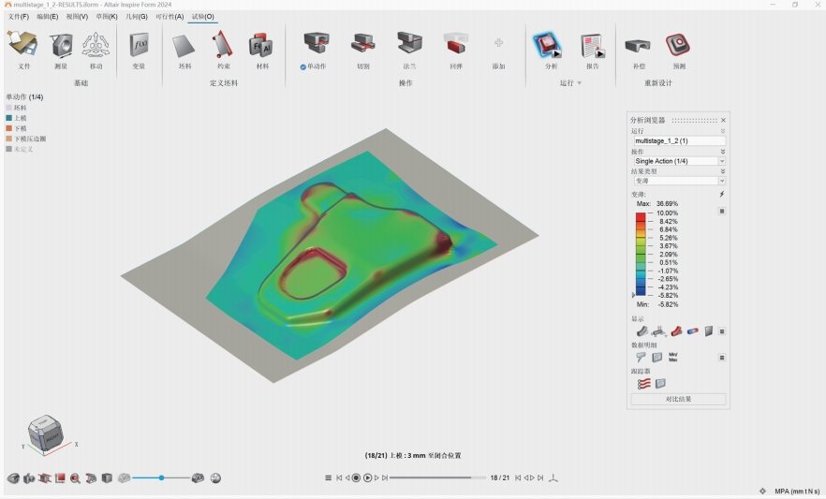The height and width of the screenshot is (499, 826).
Task: Click the 对比结果 button
Action: (x=678, y=399)
